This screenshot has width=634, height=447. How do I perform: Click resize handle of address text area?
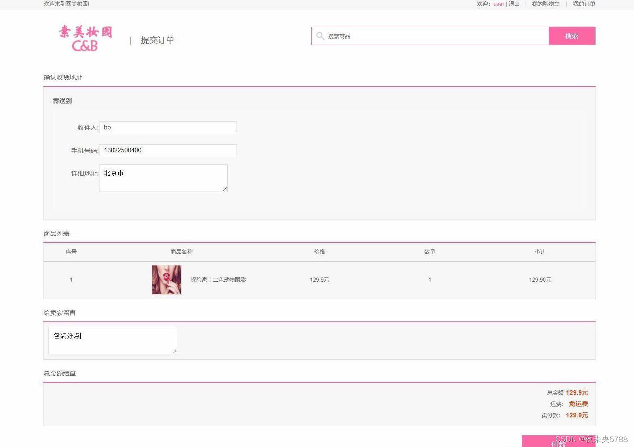click(225, 189)
